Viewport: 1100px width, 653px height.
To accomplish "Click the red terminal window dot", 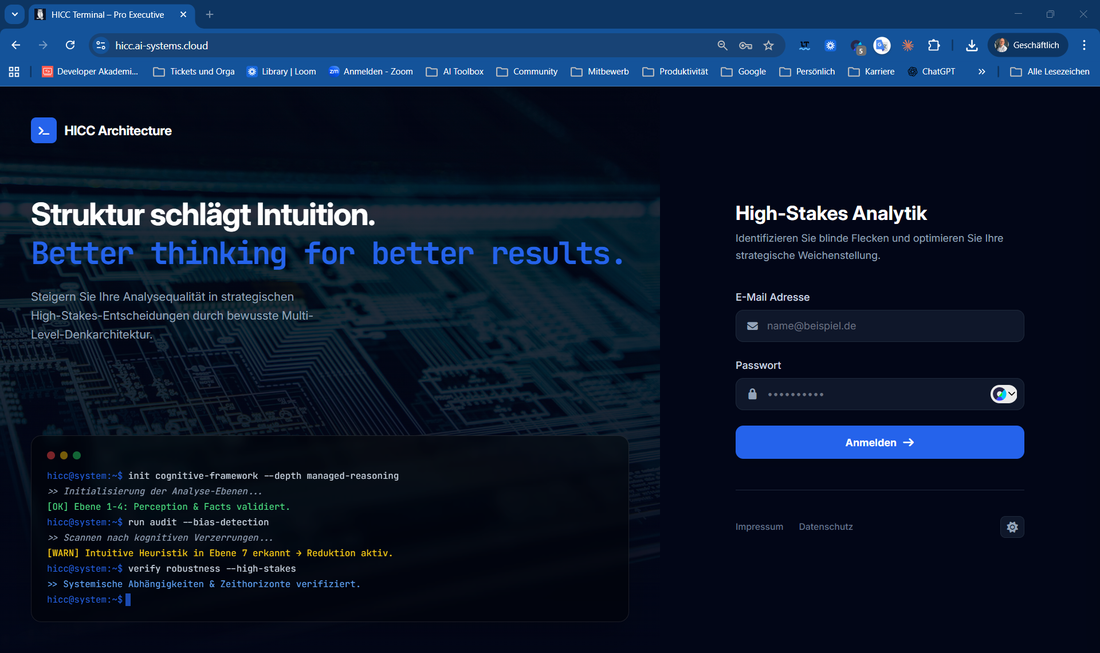I will click(x=50, y=455).
